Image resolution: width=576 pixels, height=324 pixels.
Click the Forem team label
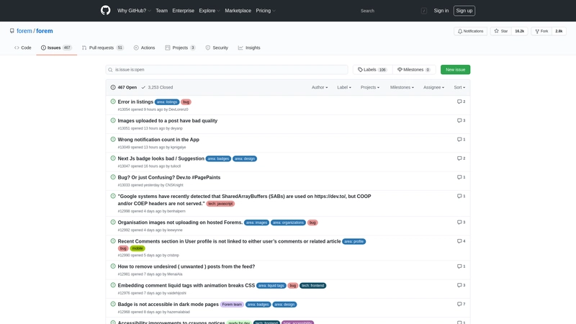coord(232,305)
